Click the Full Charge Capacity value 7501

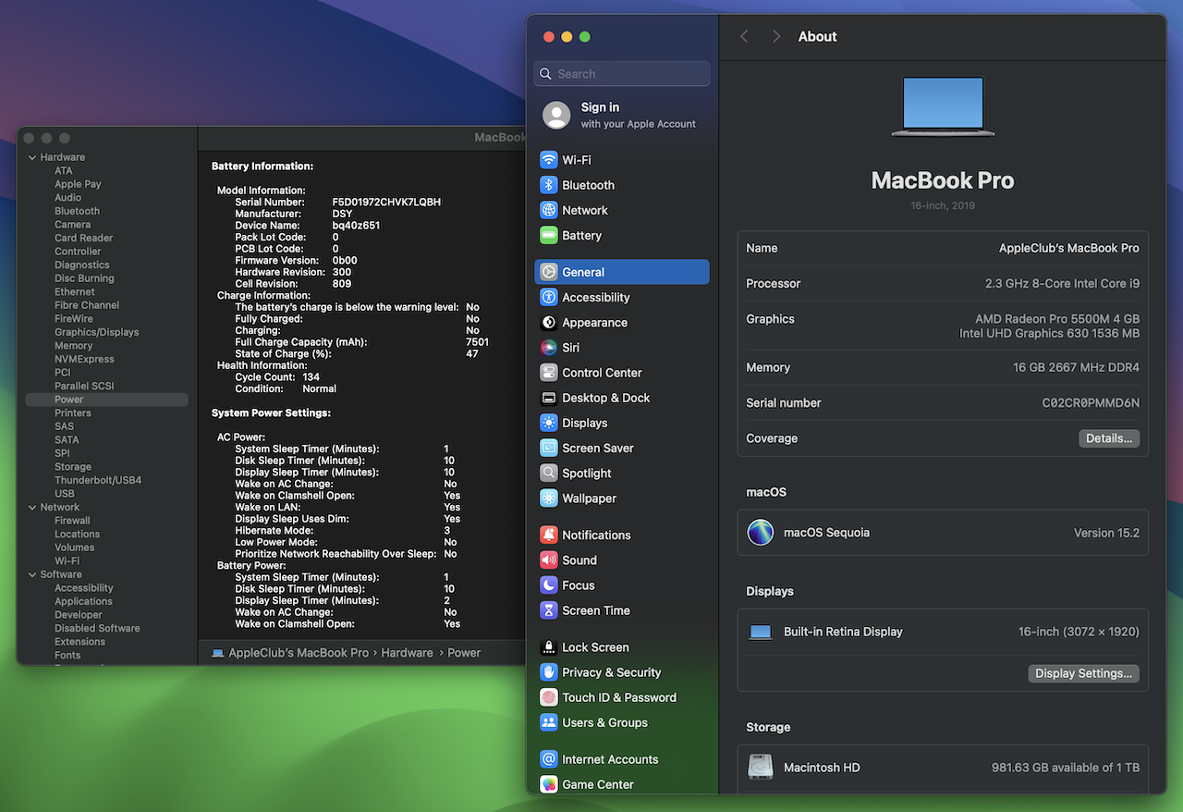[477, 342]
